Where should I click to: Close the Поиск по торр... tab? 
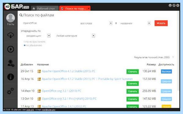coord(89,9)
